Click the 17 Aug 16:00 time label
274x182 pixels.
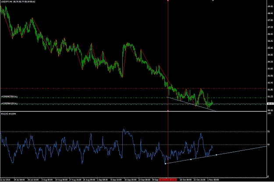[75, 180]
